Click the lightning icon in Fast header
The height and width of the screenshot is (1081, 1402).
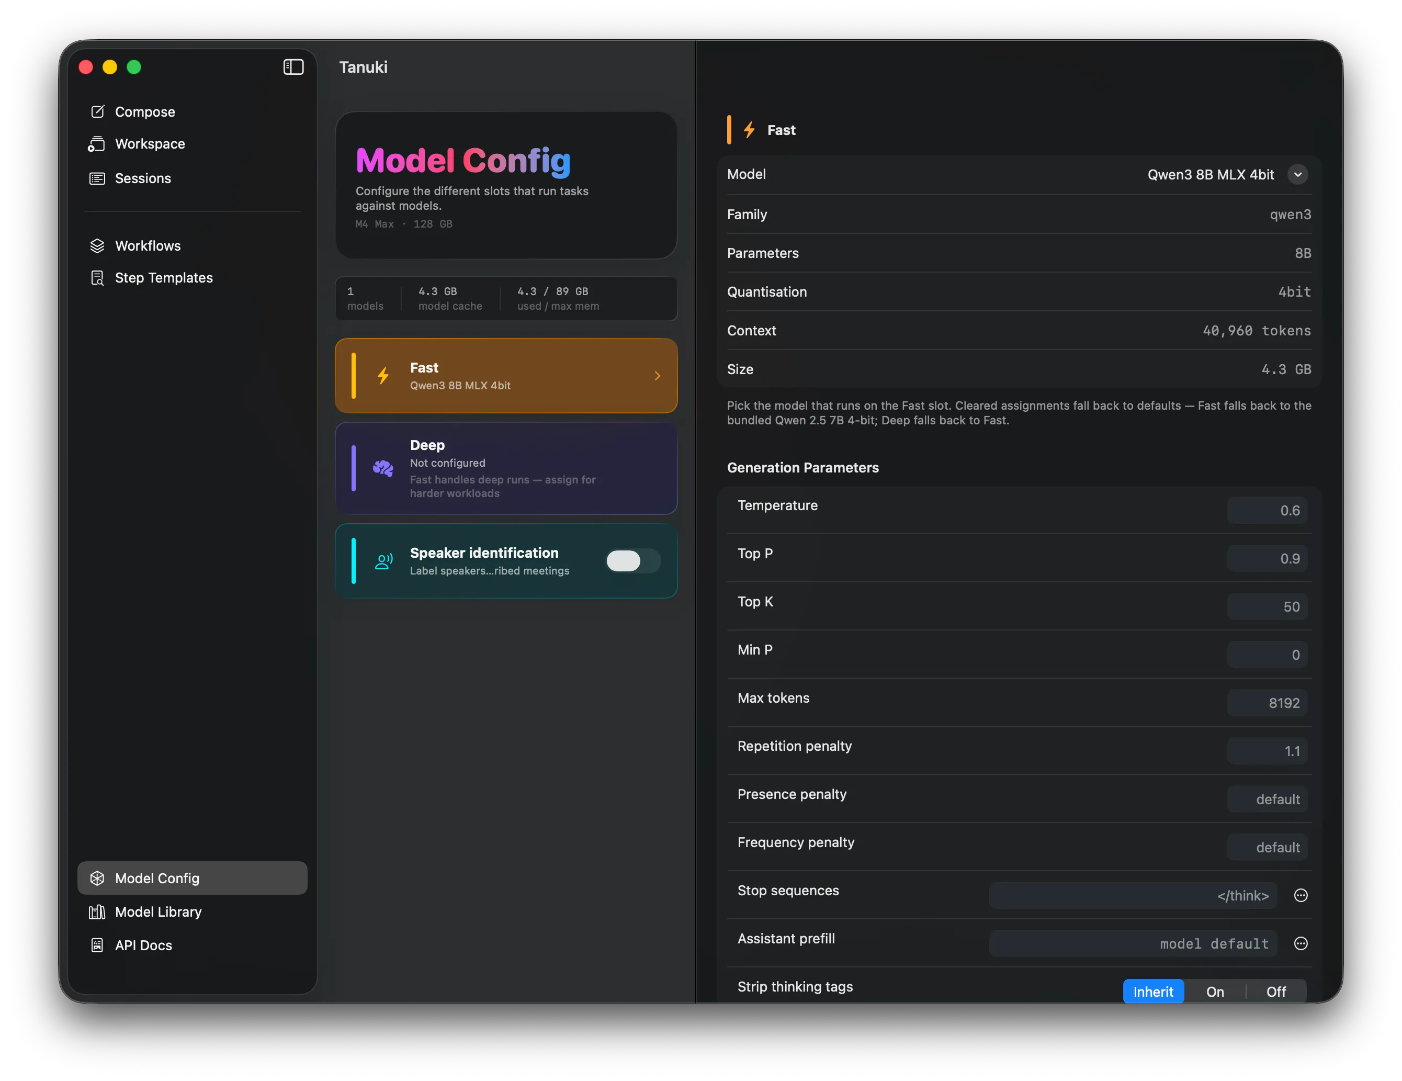click(749, 130)
